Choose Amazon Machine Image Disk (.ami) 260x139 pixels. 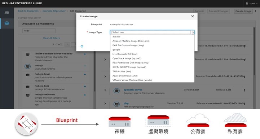(152, 41)
